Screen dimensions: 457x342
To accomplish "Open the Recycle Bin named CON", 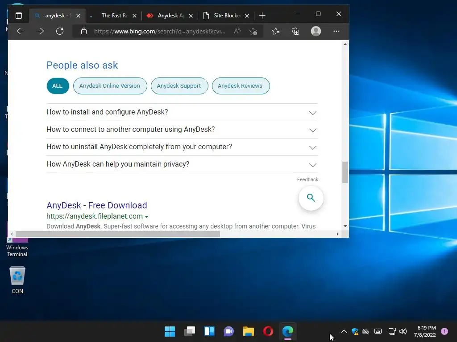I will pos(17,280).
